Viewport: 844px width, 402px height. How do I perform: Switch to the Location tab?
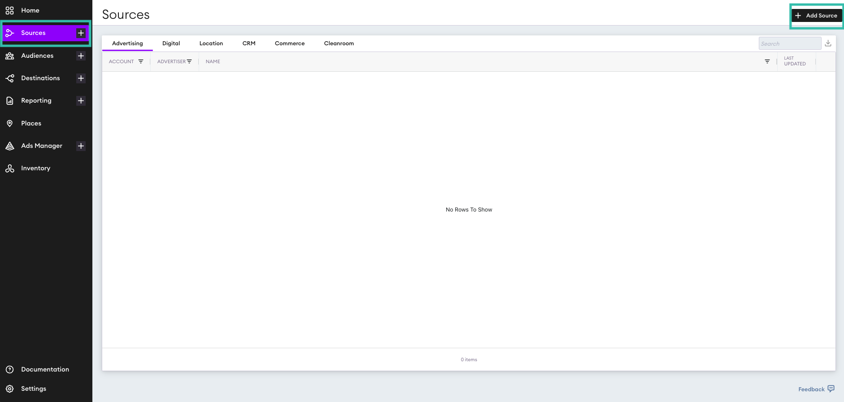211,43
